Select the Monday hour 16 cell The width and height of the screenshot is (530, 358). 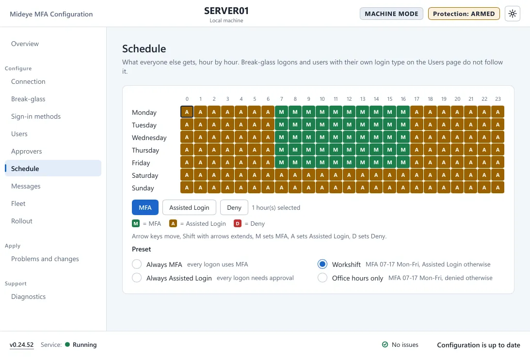pyautogui.click(x=403, y=112)
